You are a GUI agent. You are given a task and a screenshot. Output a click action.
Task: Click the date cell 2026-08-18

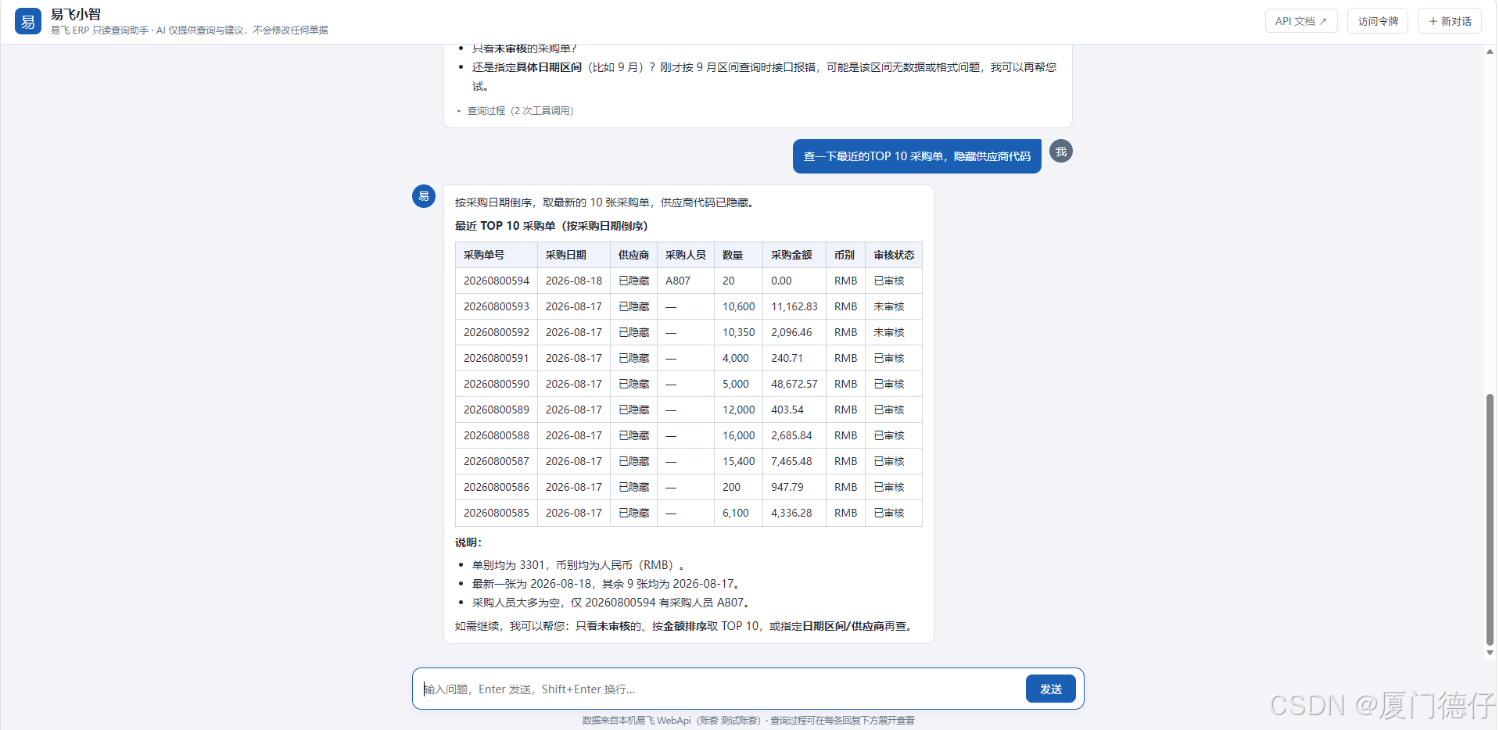point(574,281)
